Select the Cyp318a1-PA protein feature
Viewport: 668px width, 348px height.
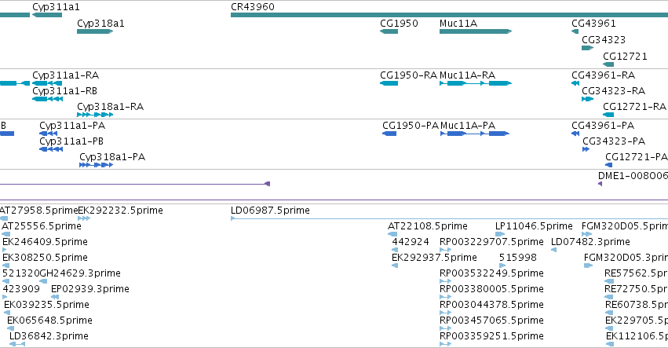tap(97, 165)
